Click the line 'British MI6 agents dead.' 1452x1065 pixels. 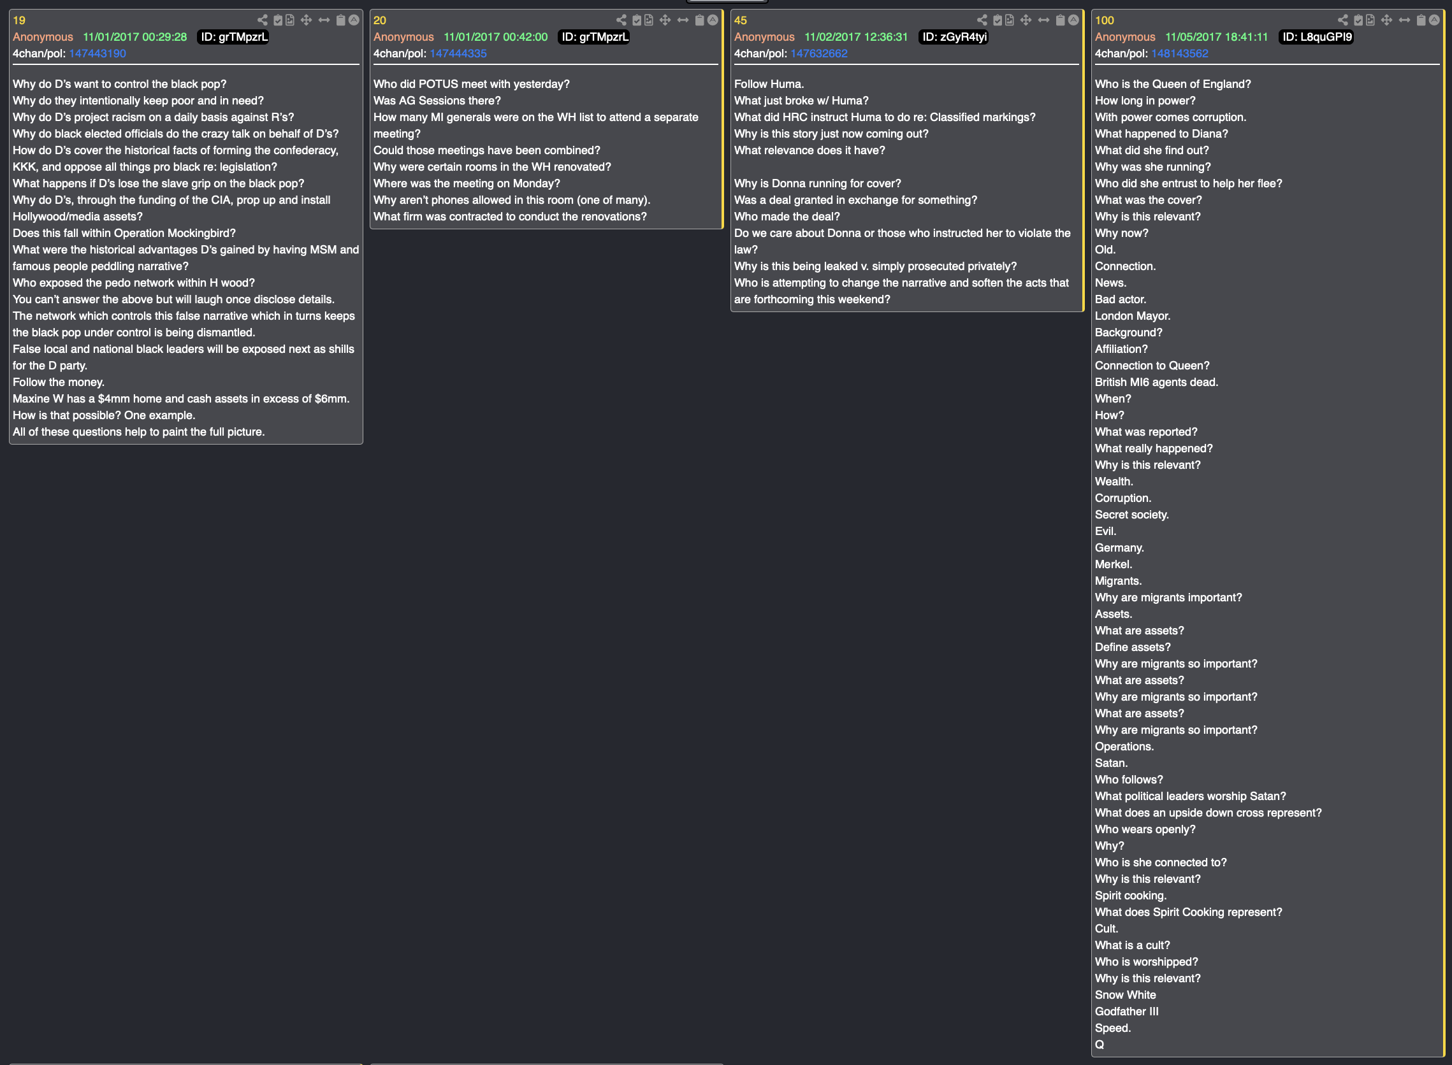tap(1156, 382)
